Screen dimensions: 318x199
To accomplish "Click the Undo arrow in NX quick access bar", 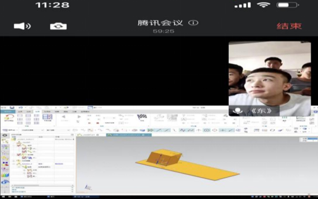I will [21, 107].
